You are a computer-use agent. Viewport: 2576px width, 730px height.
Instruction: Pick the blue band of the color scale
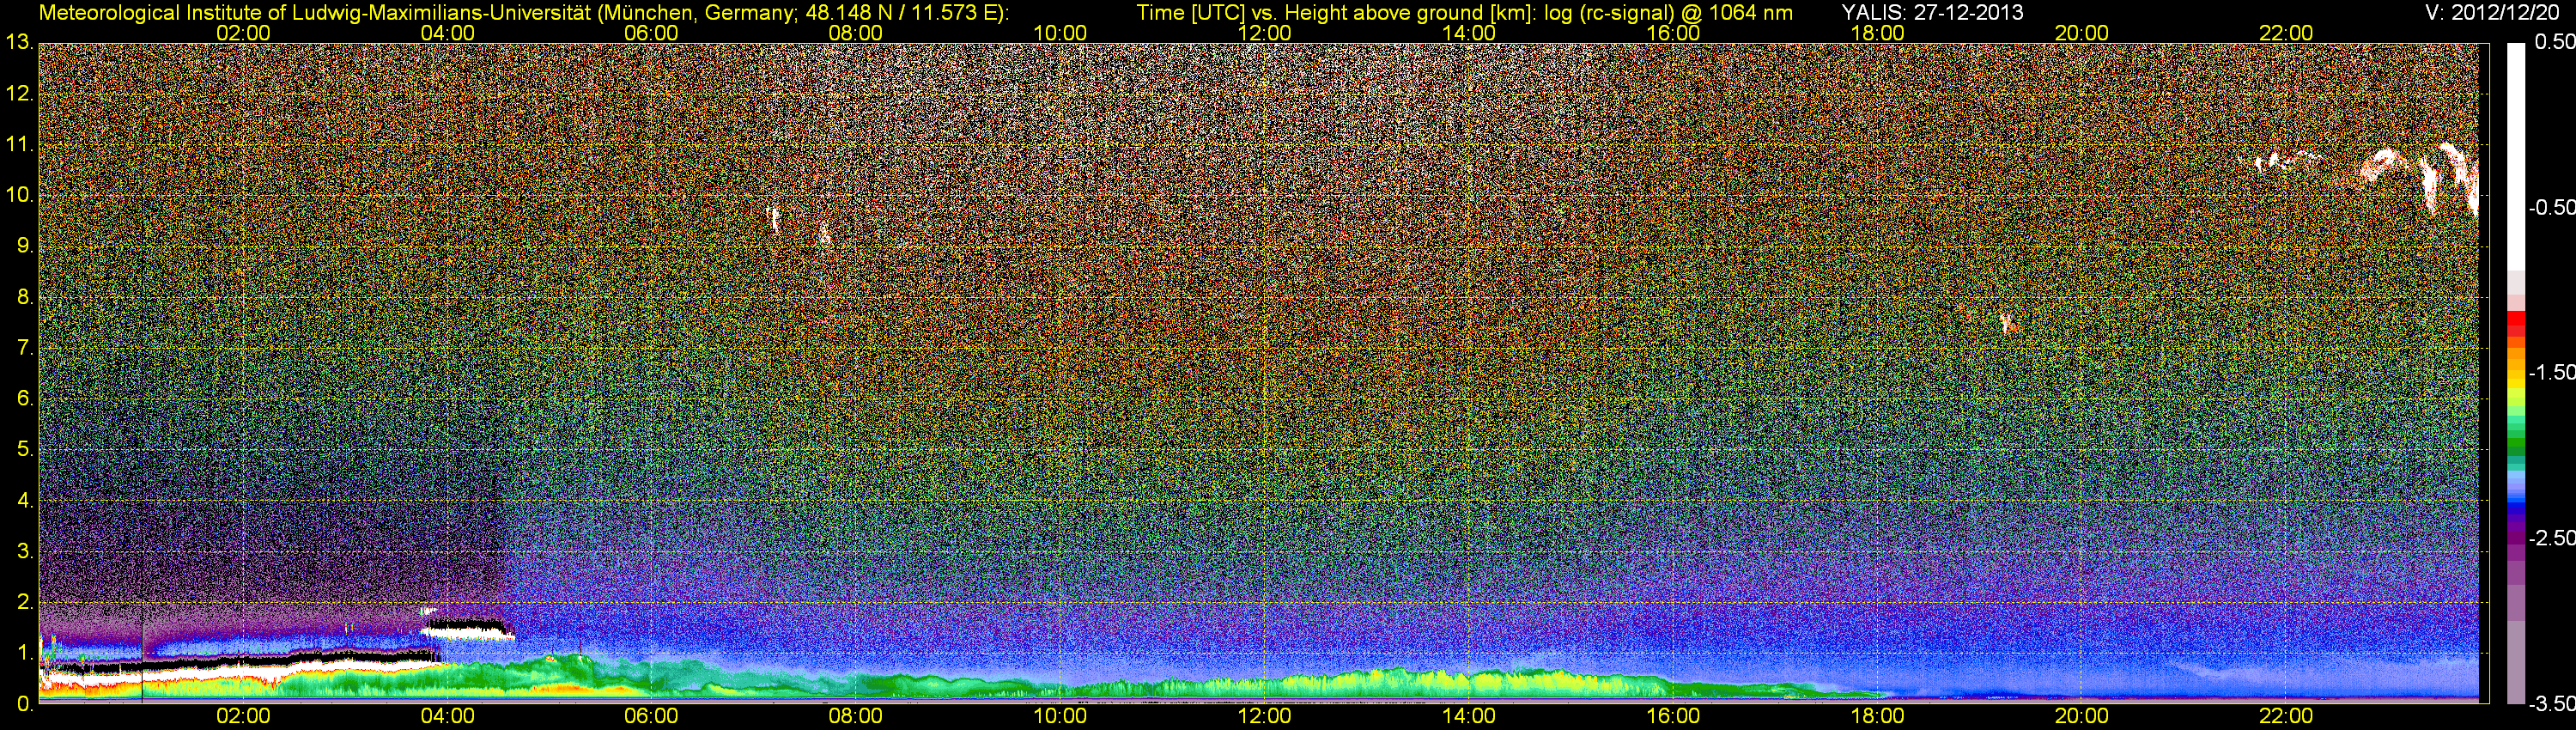coord(2515,505)
